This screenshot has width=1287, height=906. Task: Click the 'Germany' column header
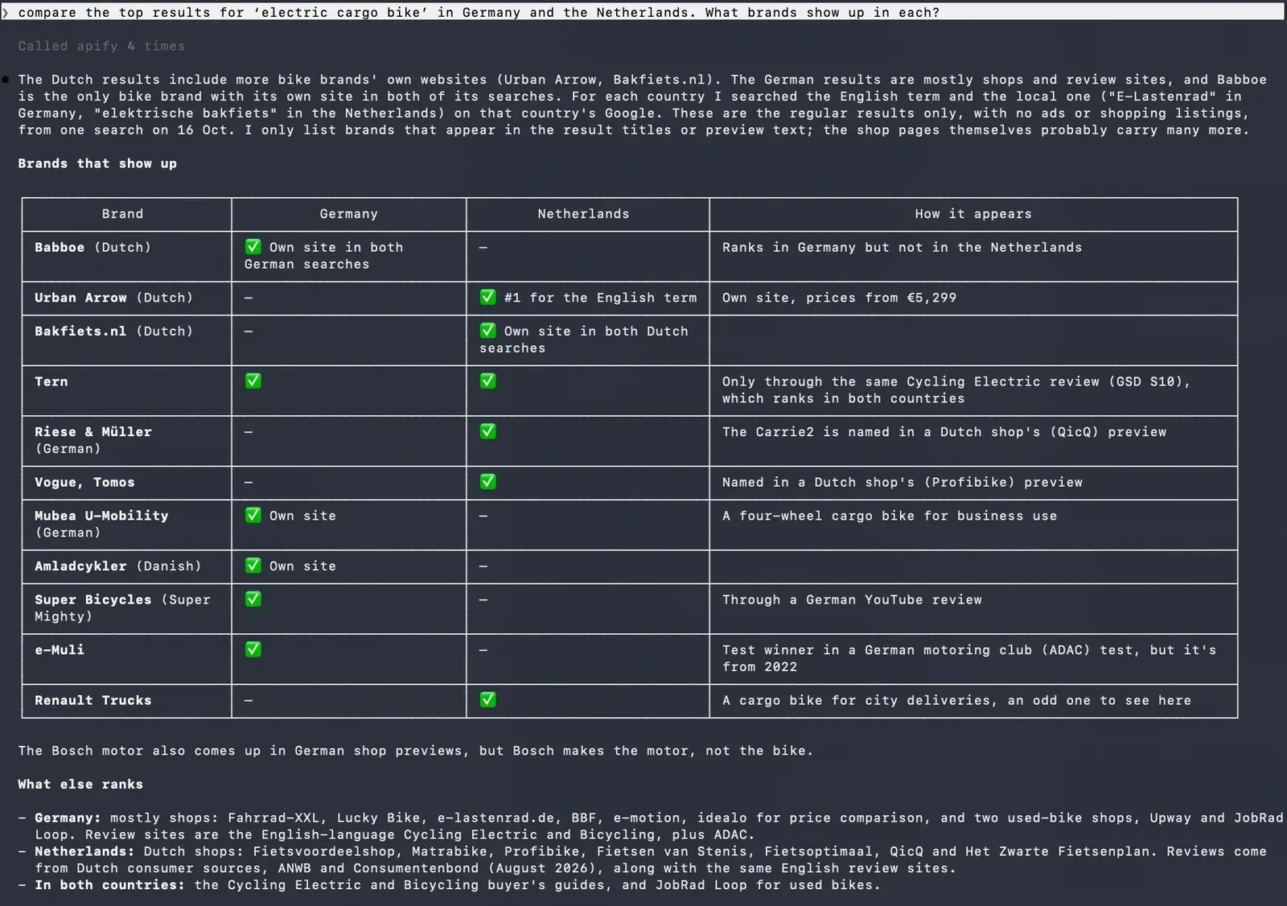tap(348, 214)
